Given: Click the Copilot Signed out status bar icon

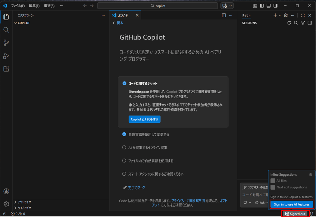Looking at the screenshot, I should 295,214.
